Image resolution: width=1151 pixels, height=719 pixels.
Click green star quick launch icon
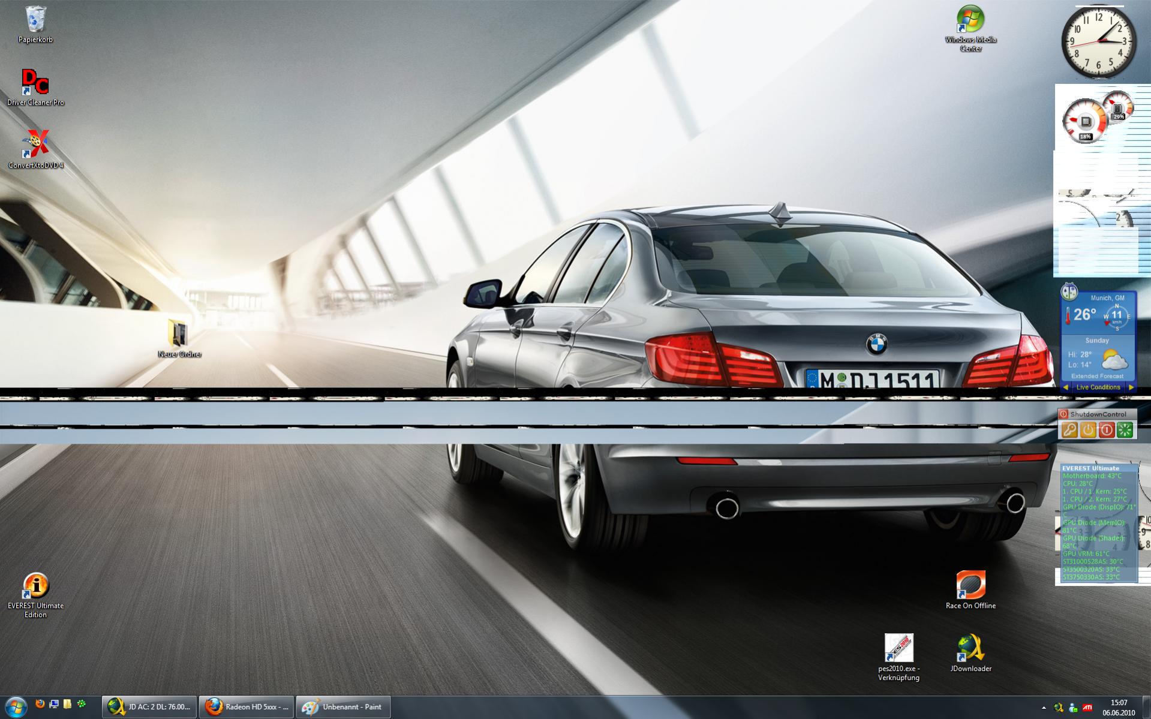pos(82,704)
